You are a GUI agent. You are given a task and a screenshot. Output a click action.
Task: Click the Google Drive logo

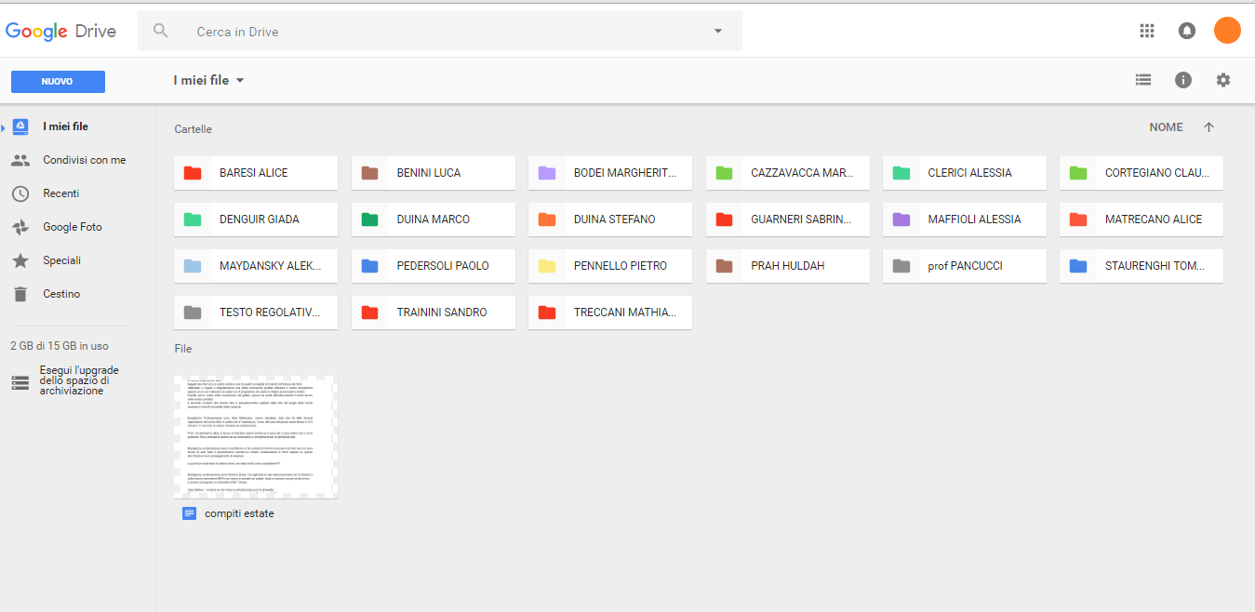pos(61,30)
